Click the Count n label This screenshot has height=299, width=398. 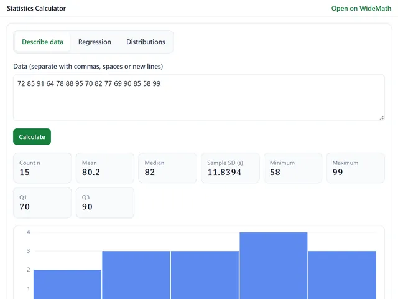30,163
